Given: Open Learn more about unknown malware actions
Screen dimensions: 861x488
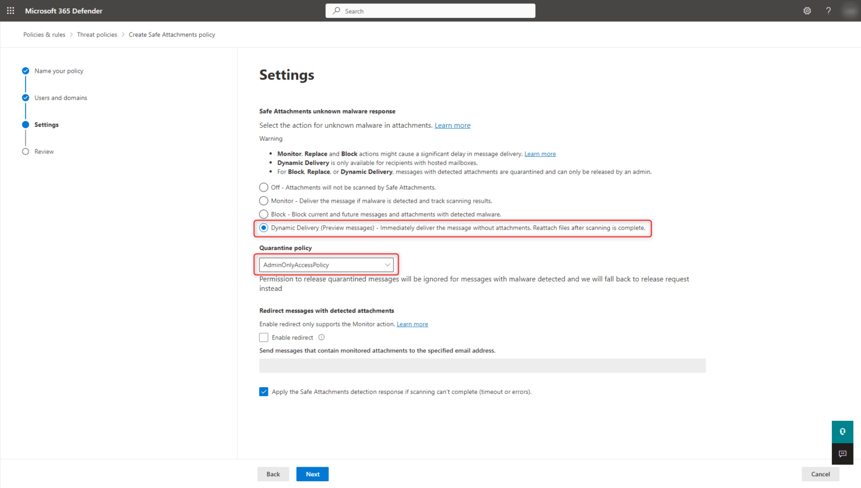Looking at the screenshot, I should click(452, 125).
